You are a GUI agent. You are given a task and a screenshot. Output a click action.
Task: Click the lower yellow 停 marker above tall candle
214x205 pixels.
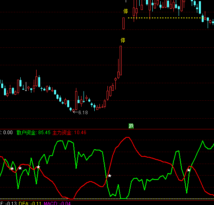pyautogui.click(x=123, y=40)
